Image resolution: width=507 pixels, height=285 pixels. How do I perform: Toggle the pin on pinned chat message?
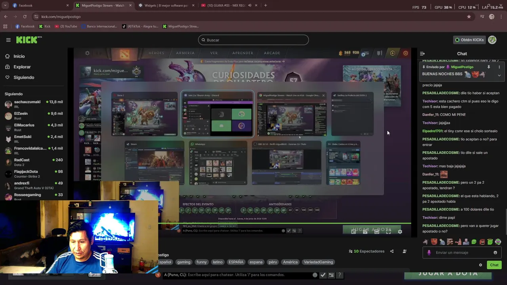click(x=488, y=67)
